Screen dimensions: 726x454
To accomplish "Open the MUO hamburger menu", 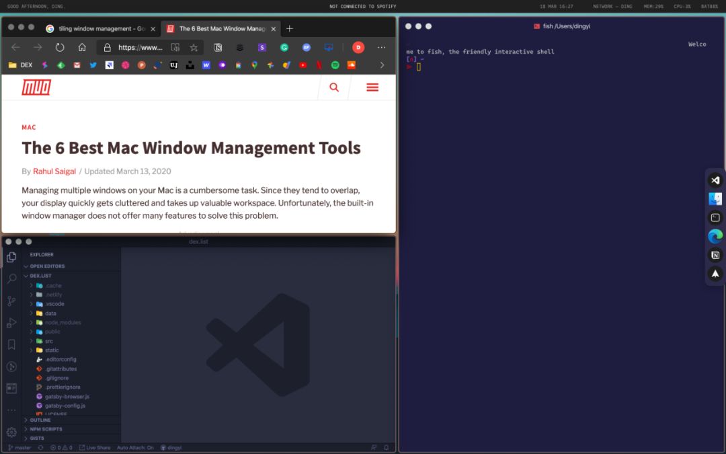I will (372, 87).
